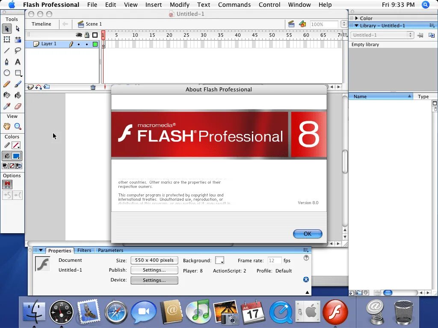Screen dimensions: 438x328
Task: Collapse the Library - Untitled-1 panel
Action: pyautogui.click(x=356, y=26)
